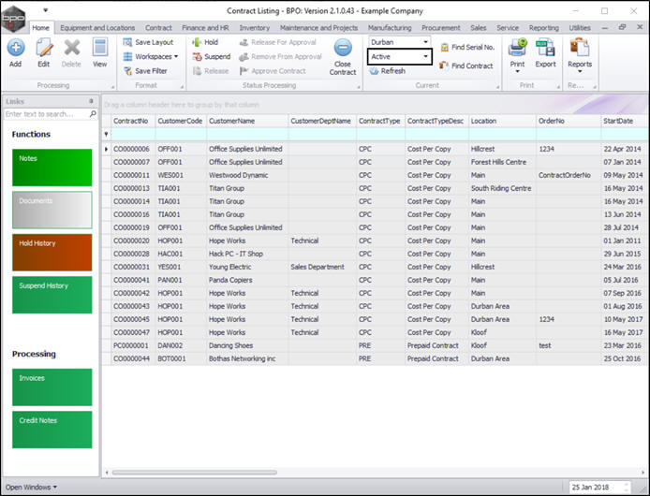Click the Hold History tile

(52, 252)
